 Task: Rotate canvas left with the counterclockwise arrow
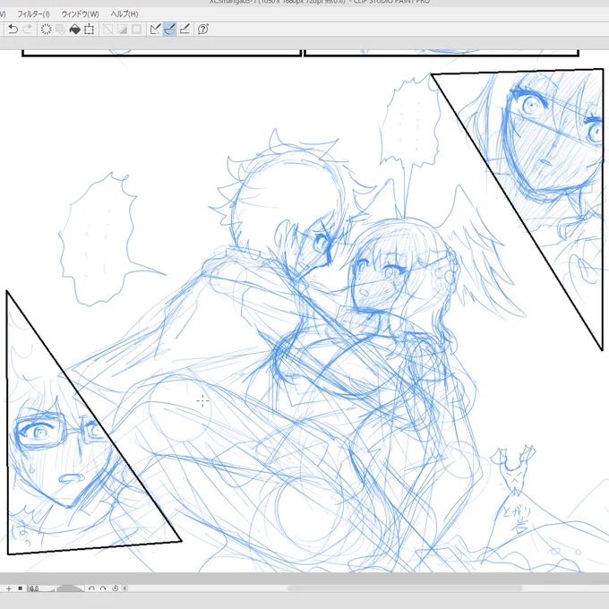91,588
